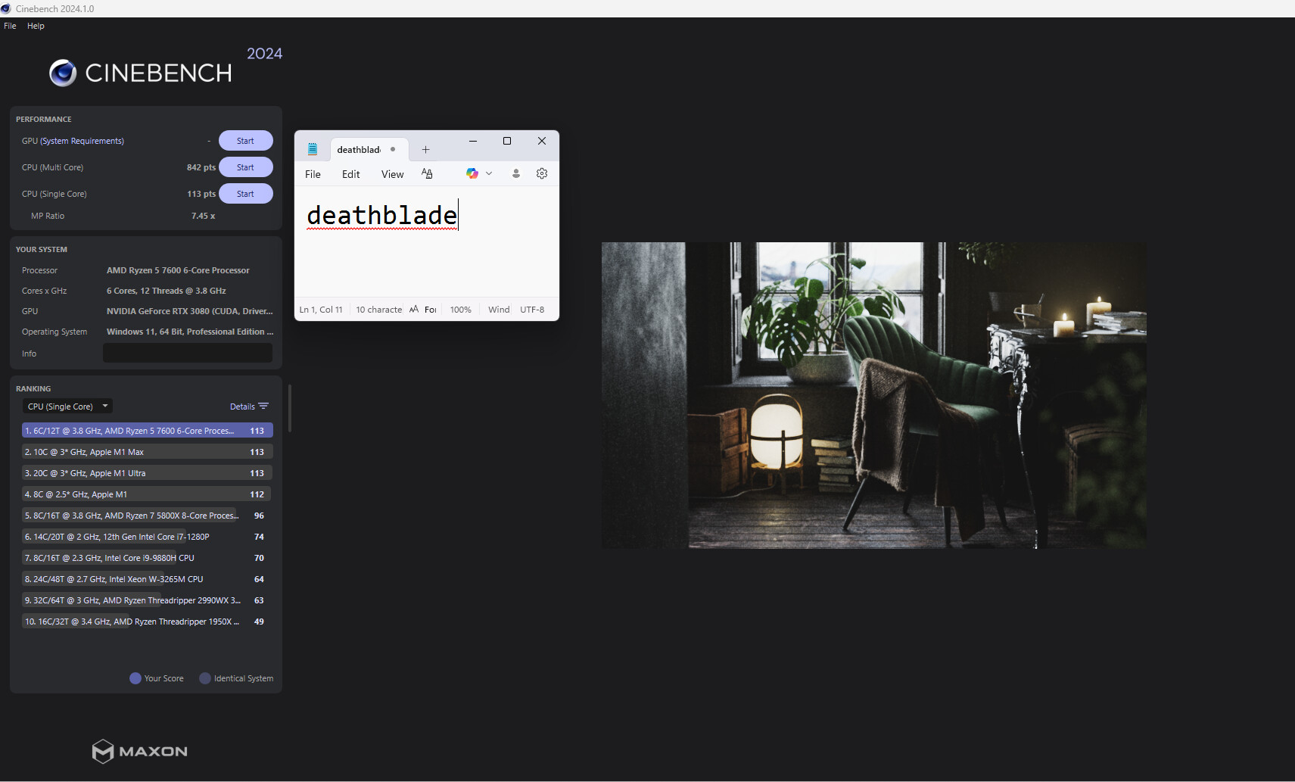Click the Details filter icon in Ranking
The image size is (1295, 782).
point(263,407)
